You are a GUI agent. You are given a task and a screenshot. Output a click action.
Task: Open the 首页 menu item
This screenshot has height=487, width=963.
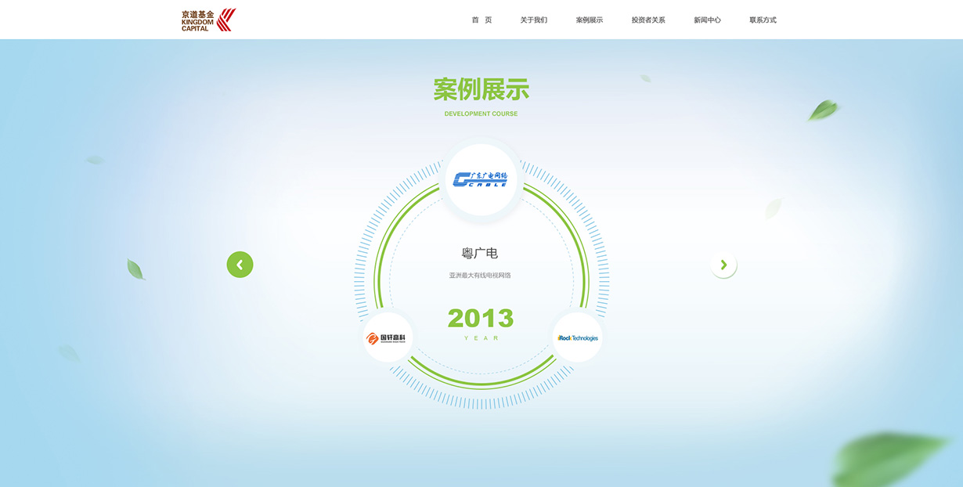tap(481, 20)
